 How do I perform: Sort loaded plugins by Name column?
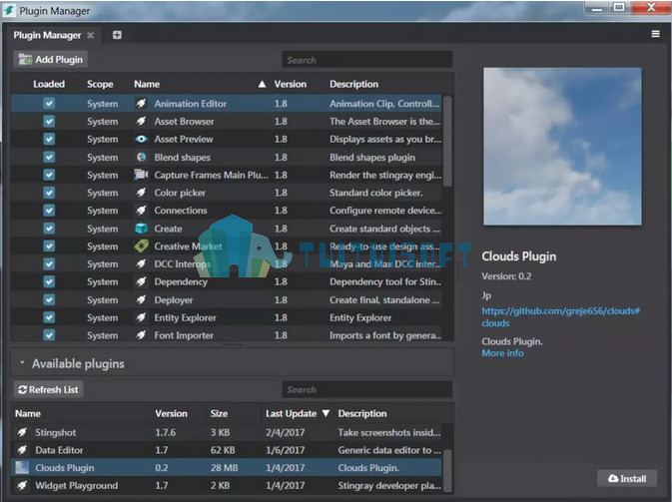pyautogui.click(x=147, y=84)
